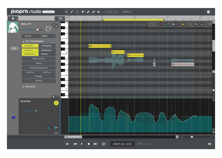Select the parameter pen tool beside the mute icon
This screenshot has width=222, height=158.
[x=93, y=12]
